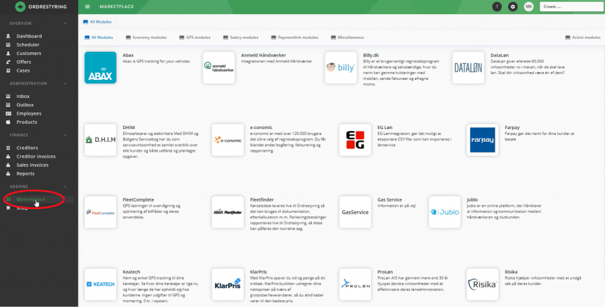Click the Employees sidebar icon

click(x=8, y=114)
